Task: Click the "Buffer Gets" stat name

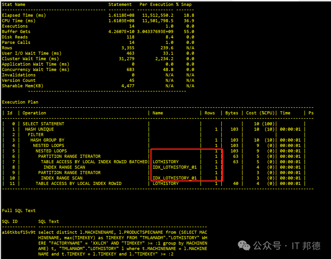Action: click(x=16, y=32)
